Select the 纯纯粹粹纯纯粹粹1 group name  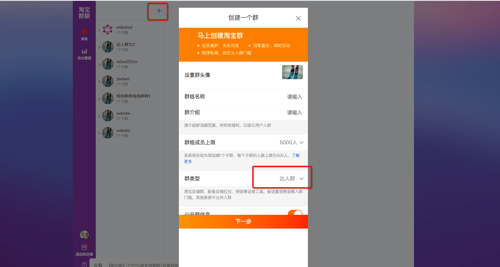tap(133, 96)
